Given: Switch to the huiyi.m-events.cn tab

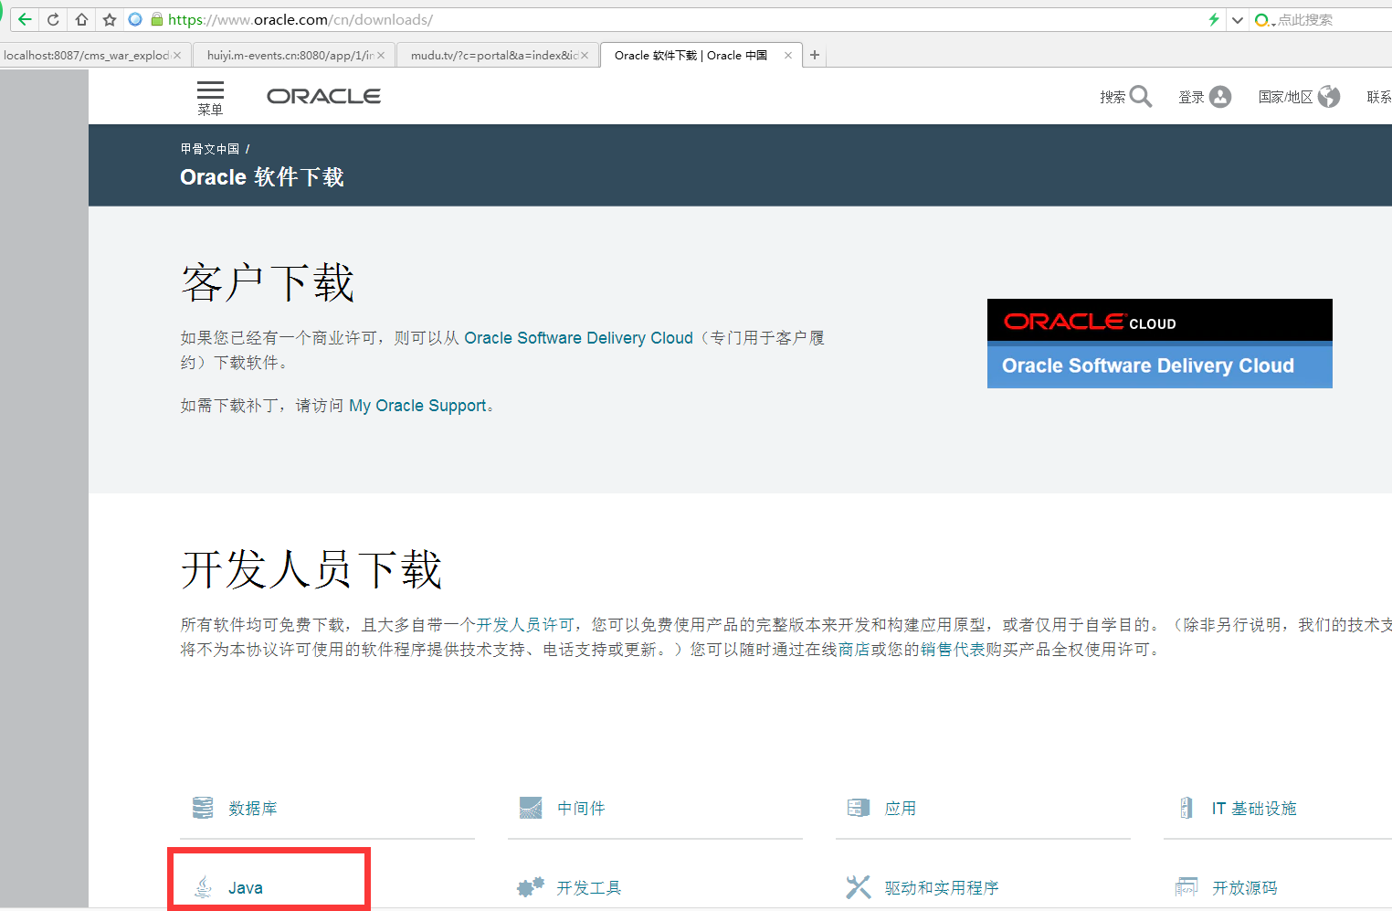Looking at the screenshot, I should [x=290, y=56].
